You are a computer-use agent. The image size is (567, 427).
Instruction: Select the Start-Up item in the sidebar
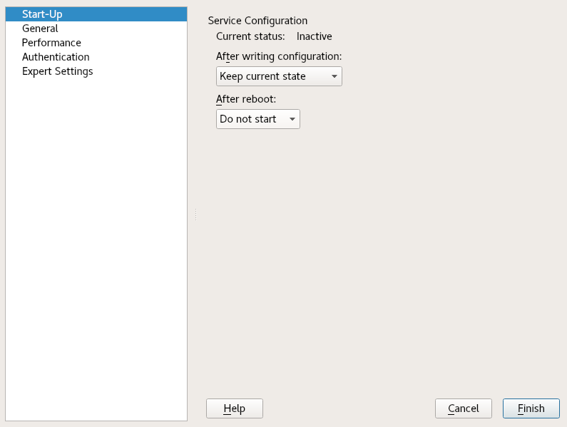click(42, 14)
